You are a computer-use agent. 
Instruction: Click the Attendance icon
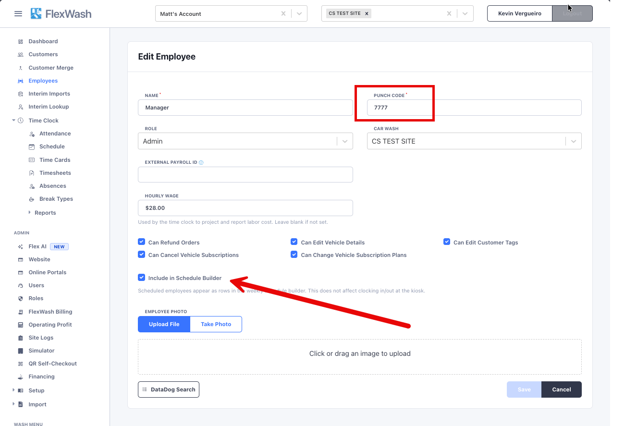[32, 134]
